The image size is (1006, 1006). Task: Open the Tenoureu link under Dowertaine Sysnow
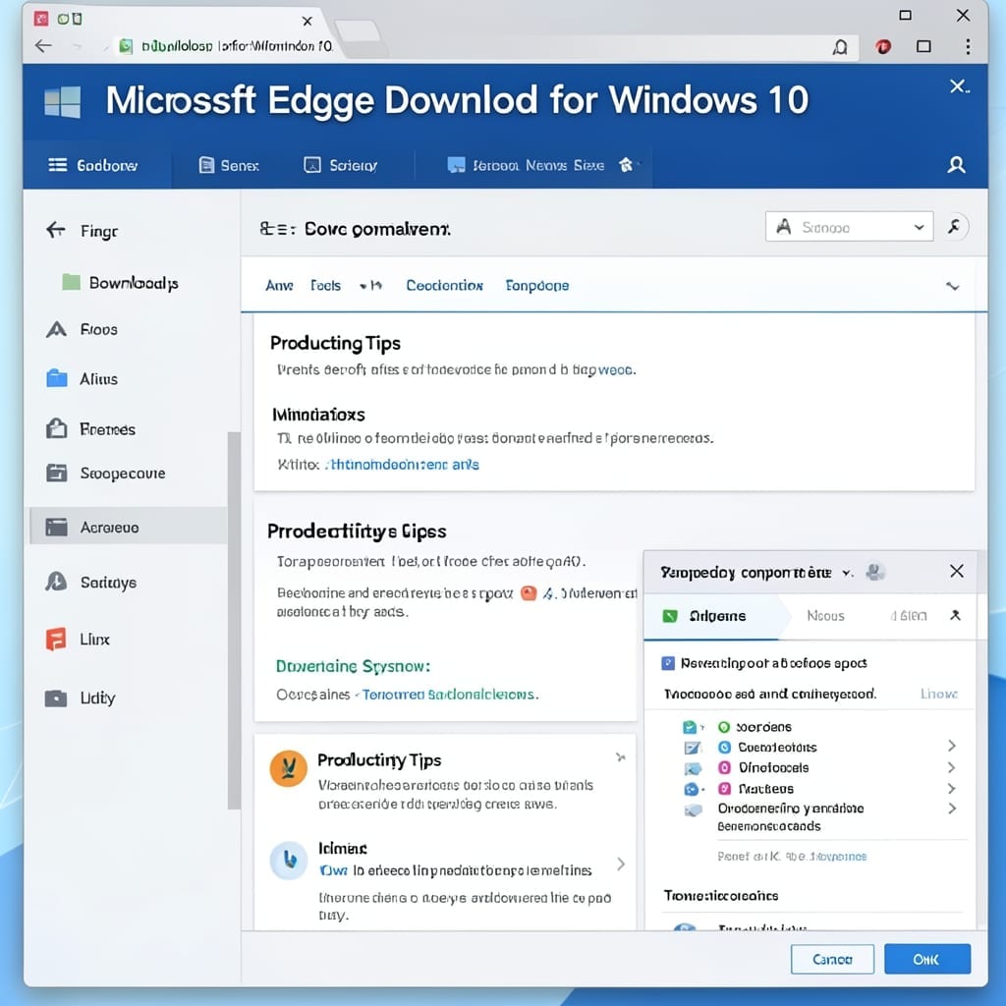click(x=450, y=695)
